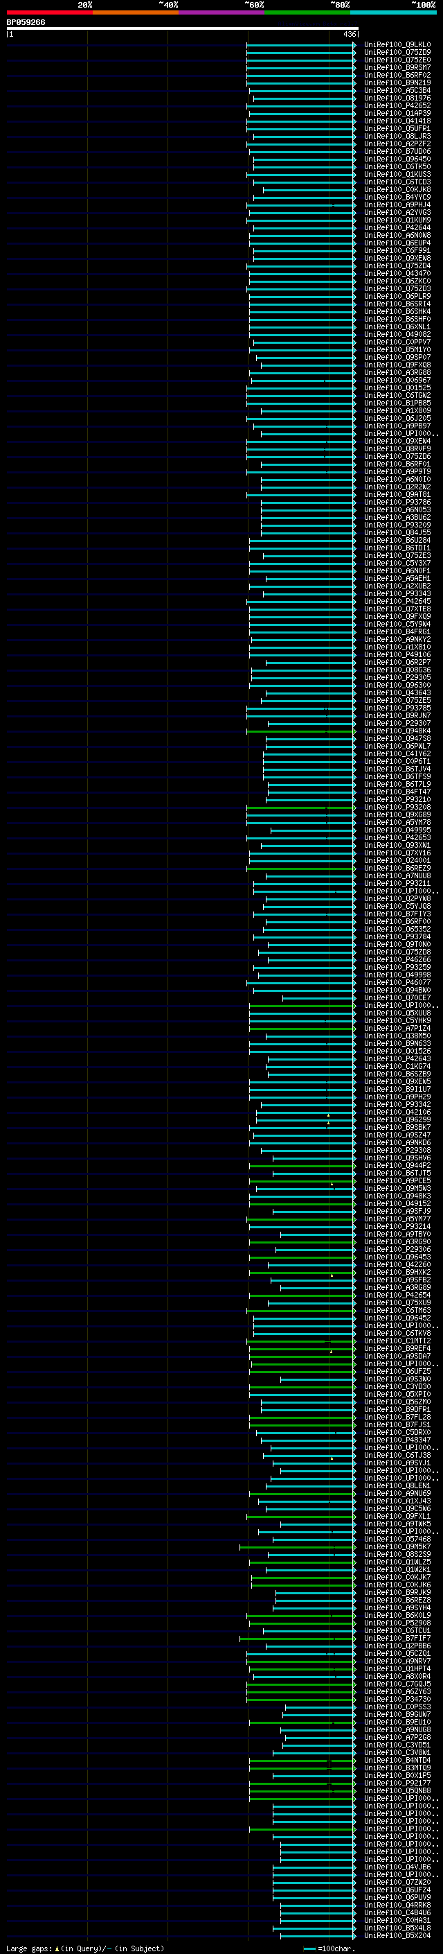Image resolution: width=443 pixels, height=1954 pixels.
Task: Select the UniRef100_A5C3B4 label
Action: coord(397,90)
